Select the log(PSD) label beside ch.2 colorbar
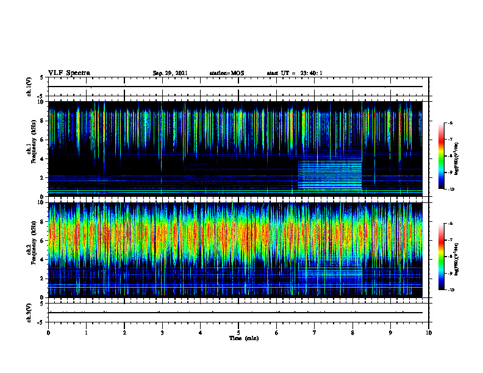The width and height of the screenshot is (483, 373). point(457,259)
